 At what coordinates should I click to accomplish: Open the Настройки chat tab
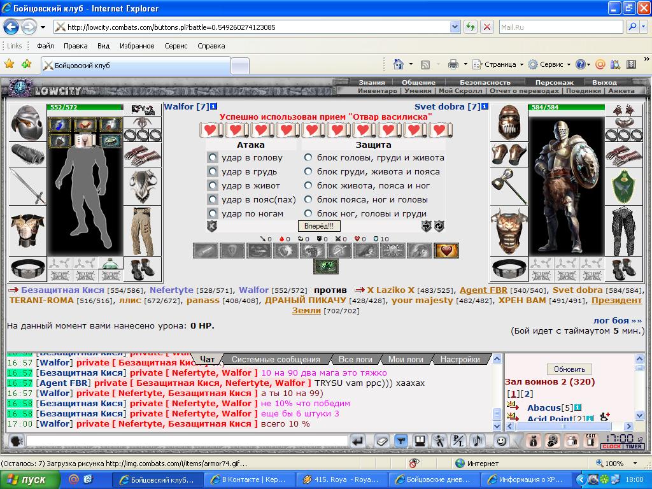coord(460,359)
